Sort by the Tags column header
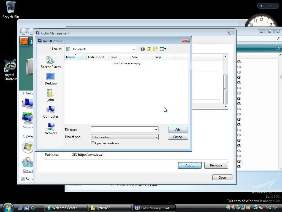The height and width of the screenshot is (212, 282). point(164,57)
